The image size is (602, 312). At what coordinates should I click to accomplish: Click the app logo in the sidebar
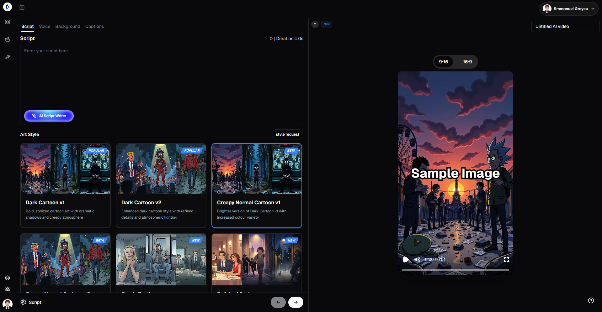(x=8, y=7)
